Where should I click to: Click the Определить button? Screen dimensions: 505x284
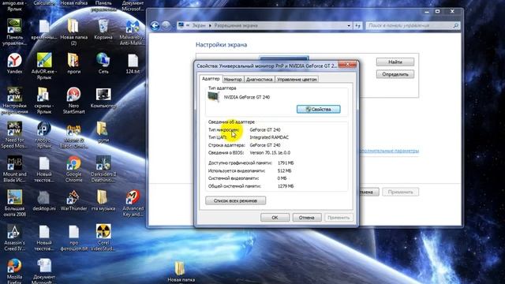(x=395, y=74)
